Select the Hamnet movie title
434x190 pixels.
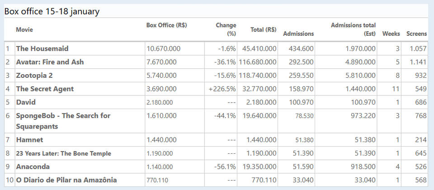click(x=29, y=140)
